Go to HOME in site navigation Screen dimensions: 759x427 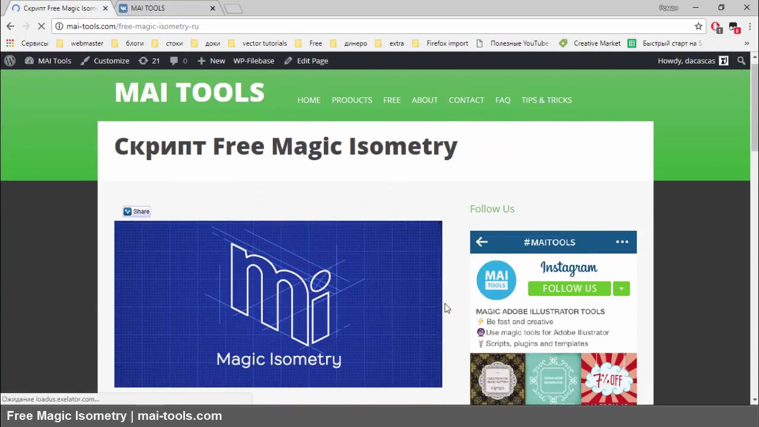click(309, 100)
